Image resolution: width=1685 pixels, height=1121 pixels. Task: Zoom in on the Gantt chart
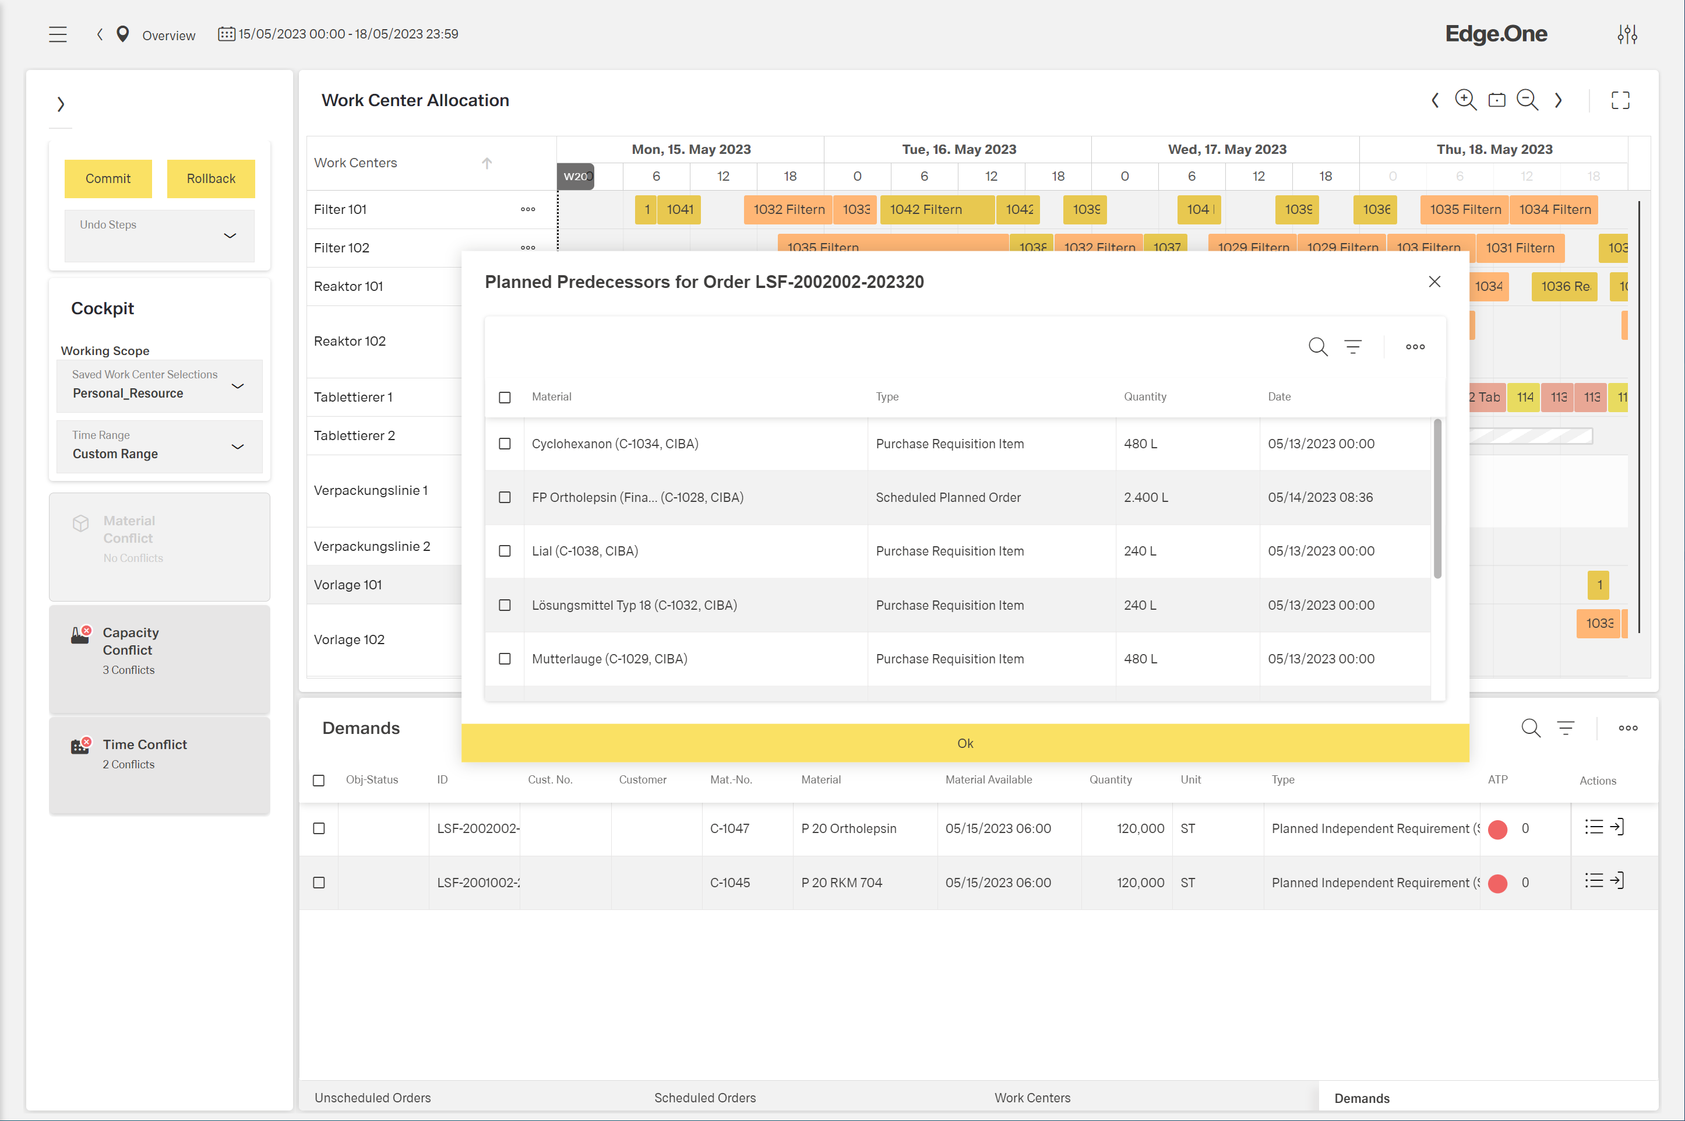(x=1465, y=100)
